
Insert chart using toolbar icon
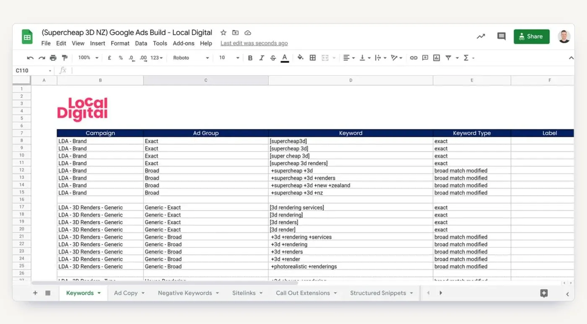coord(436,58)
